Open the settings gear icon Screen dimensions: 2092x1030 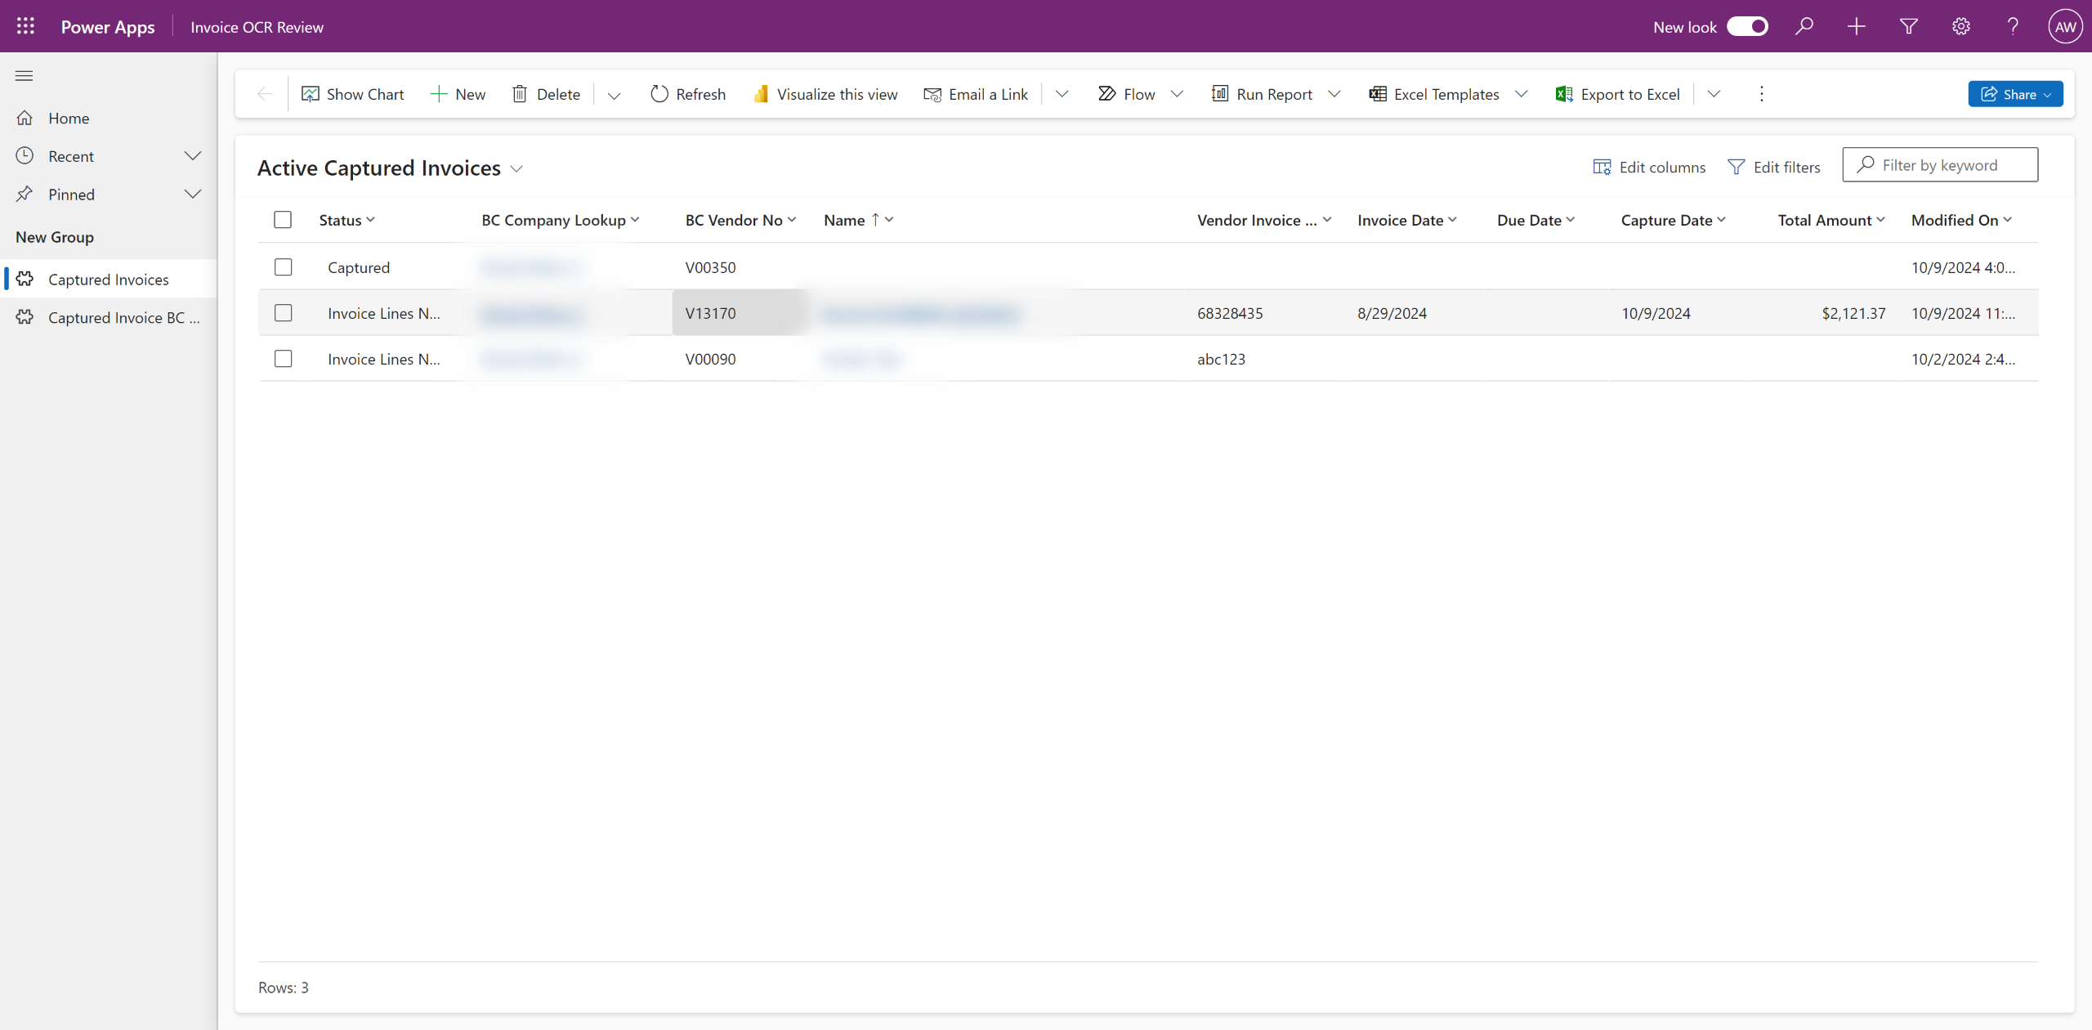click(1960, 26)
